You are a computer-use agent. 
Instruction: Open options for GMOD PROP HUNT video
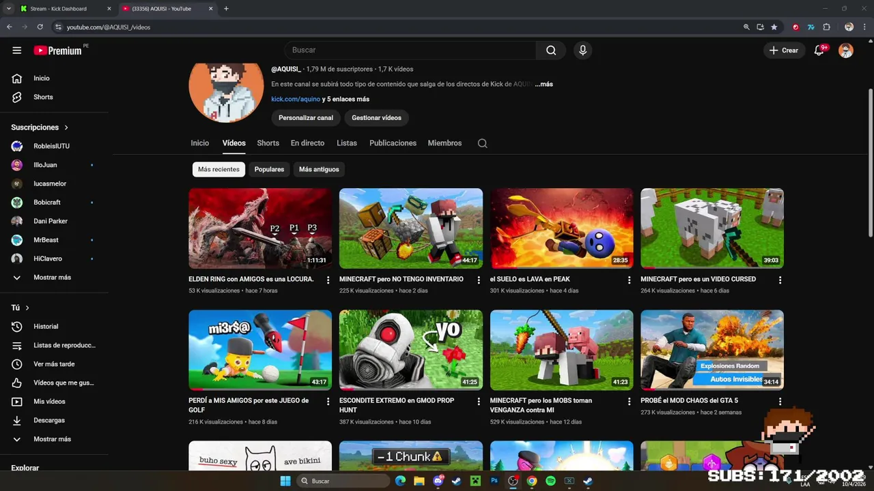pyautogui.click(x=479, y=402)
